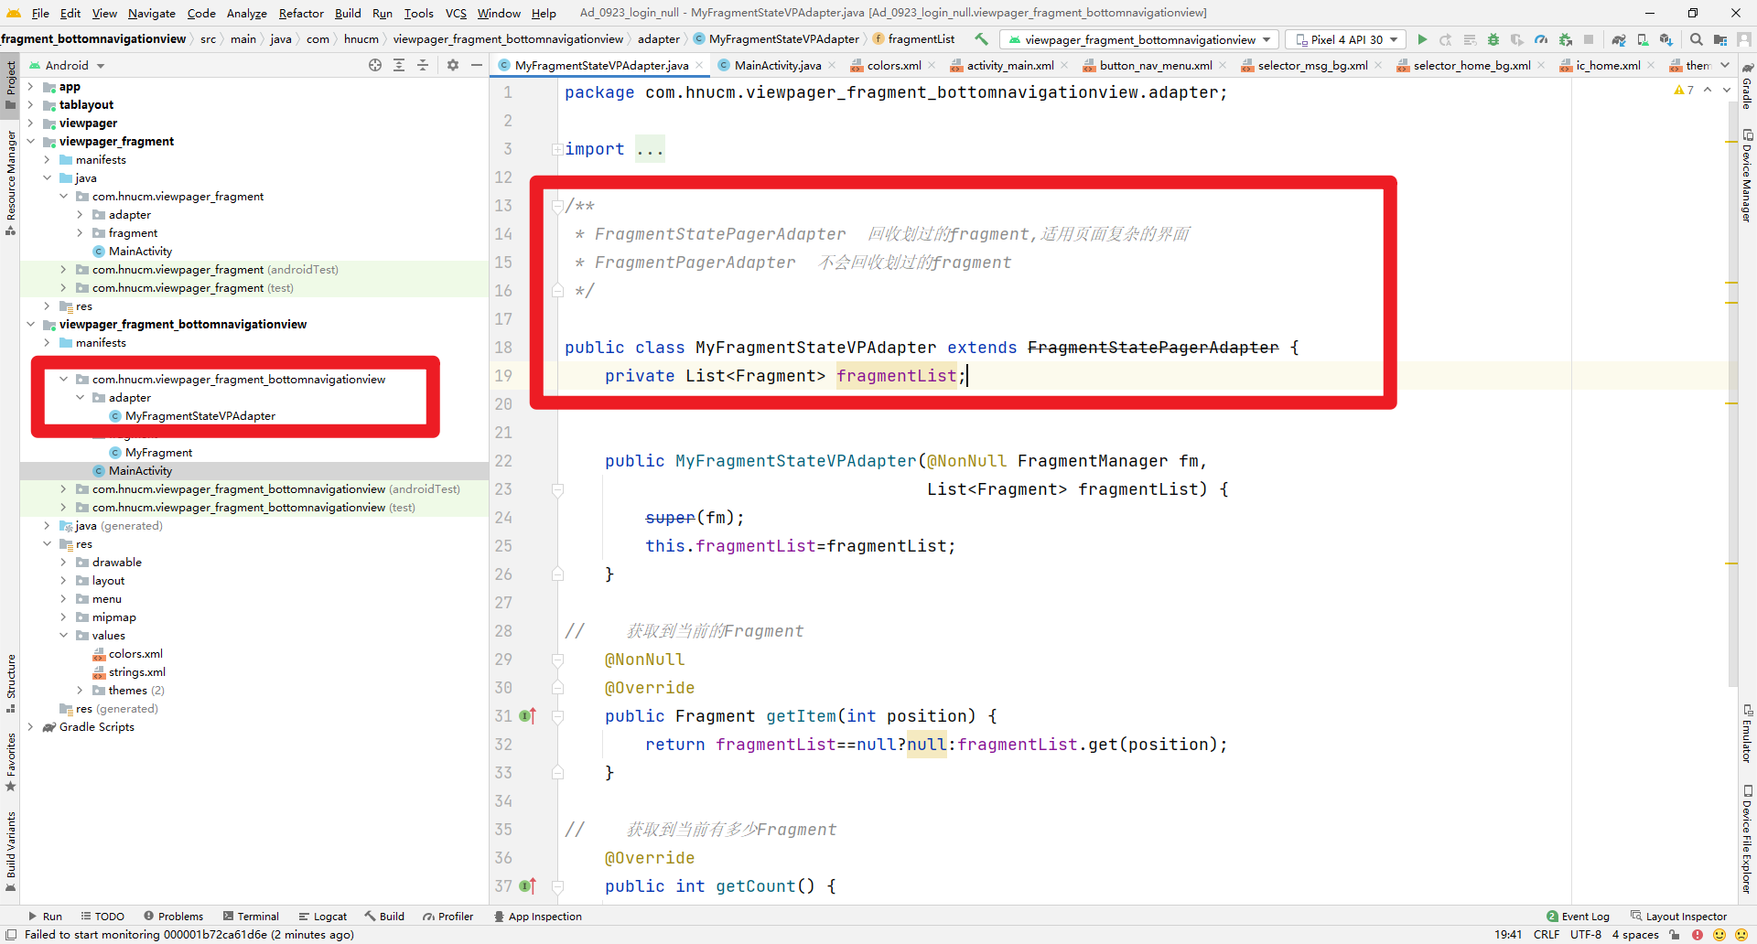The image size is (1757, 944).
Task: Switch to colors.xml editor tab
Action: [x=893, y=65]
